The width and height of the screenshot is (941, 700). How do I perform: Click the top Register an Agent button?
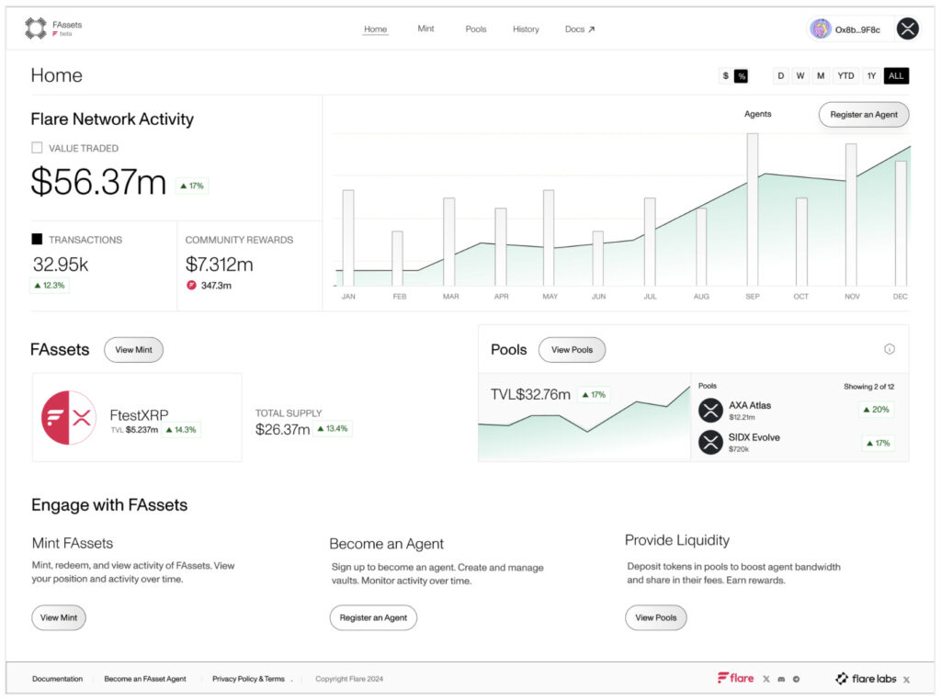[863, 115]
